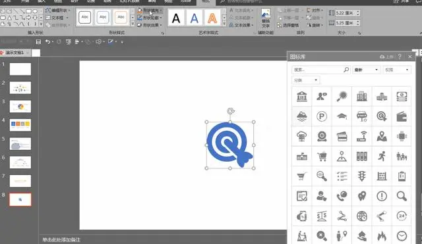The image size is (422, 244).
Task: Open the 权限 filter dropdown
Action: (397, 70)
